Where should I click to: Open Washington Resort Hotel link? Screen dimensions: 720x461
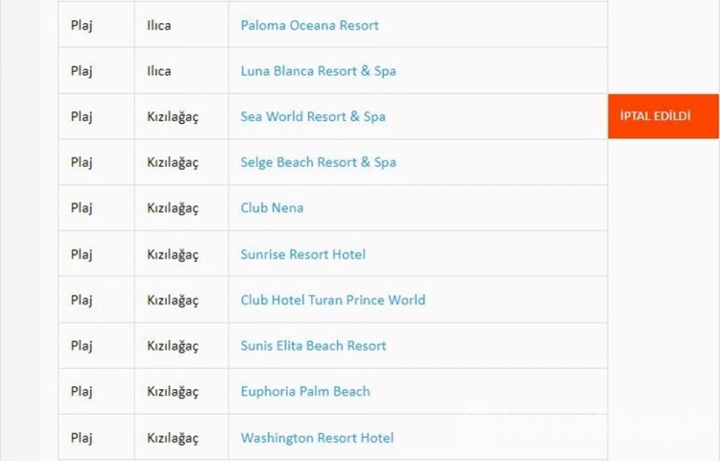point(317,438)
